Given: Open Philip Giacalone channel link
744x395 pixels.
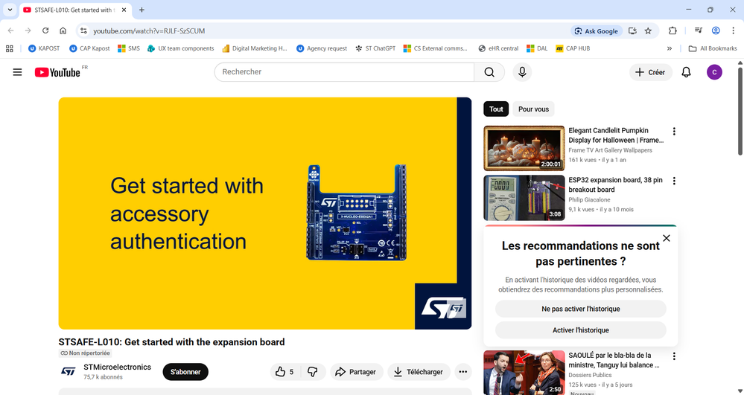Looking at the screenshot, I should tap(589, 199).
